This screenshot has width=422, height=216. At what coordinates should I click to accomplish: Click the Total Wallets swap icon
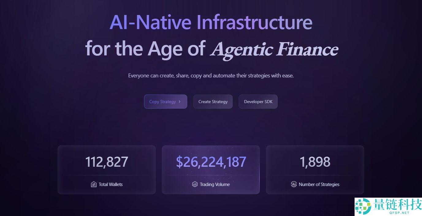click(94, 184)
